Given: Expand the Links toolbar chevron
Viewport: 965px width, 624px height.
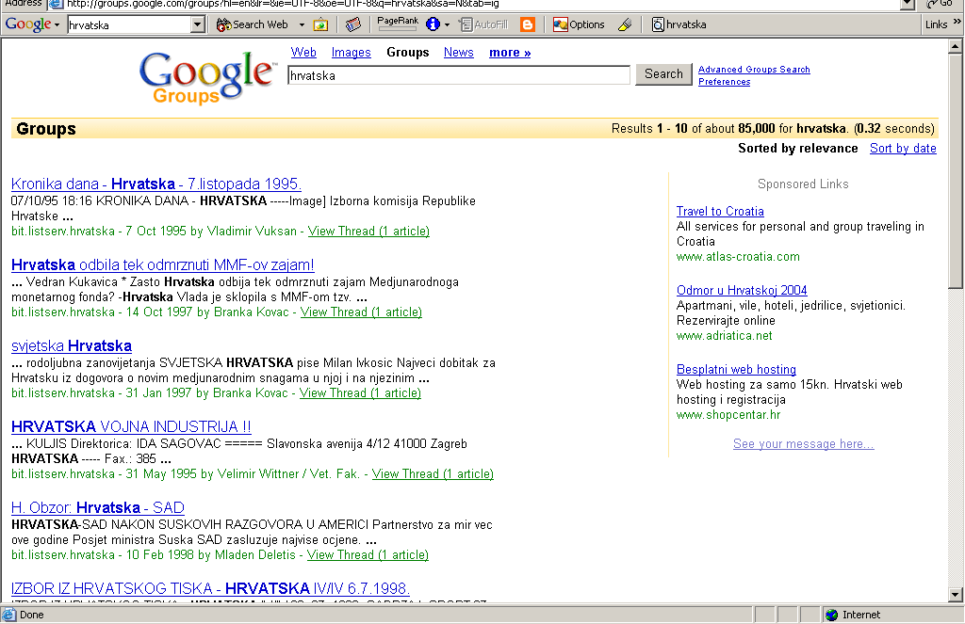Looking at the screenshot, I should (x=957, y=23).
